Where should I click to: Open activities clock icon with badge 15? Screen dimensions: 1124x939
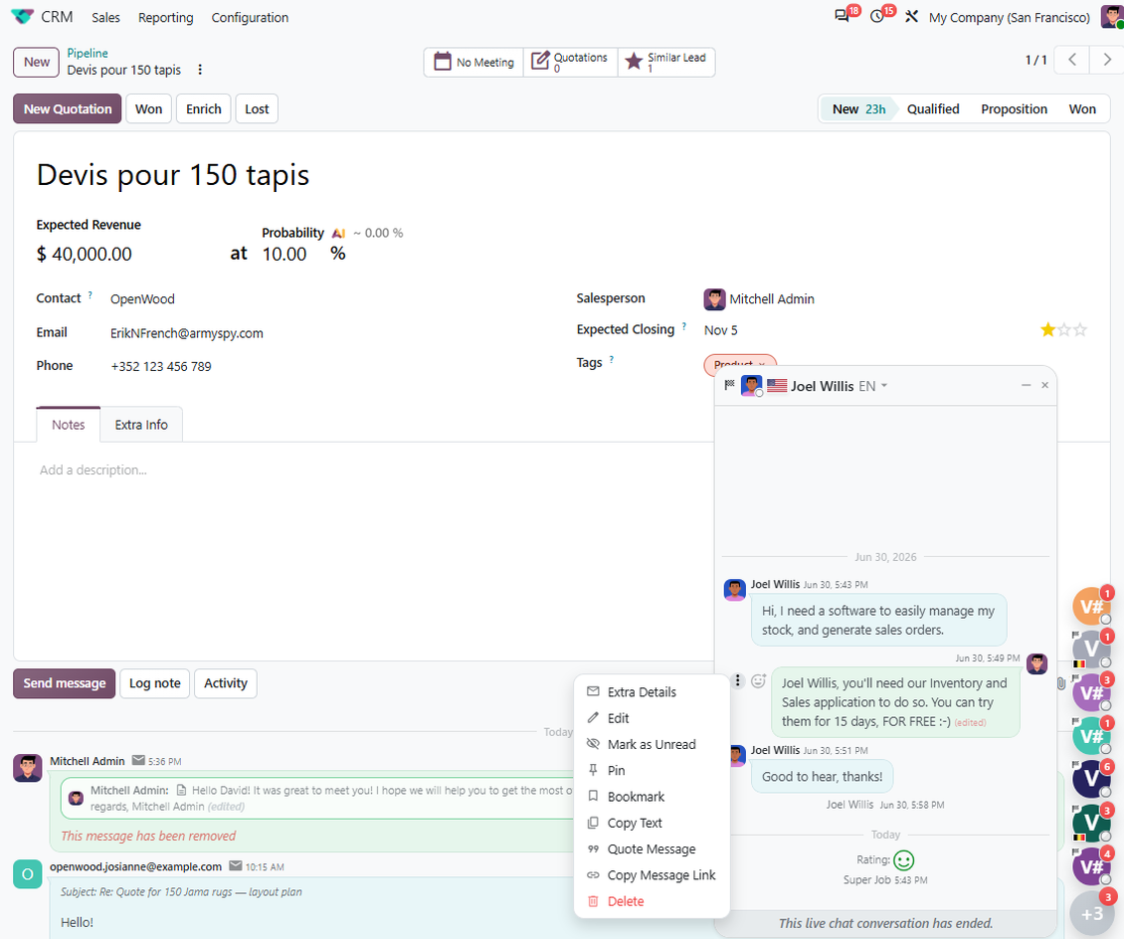click(876, 16)
